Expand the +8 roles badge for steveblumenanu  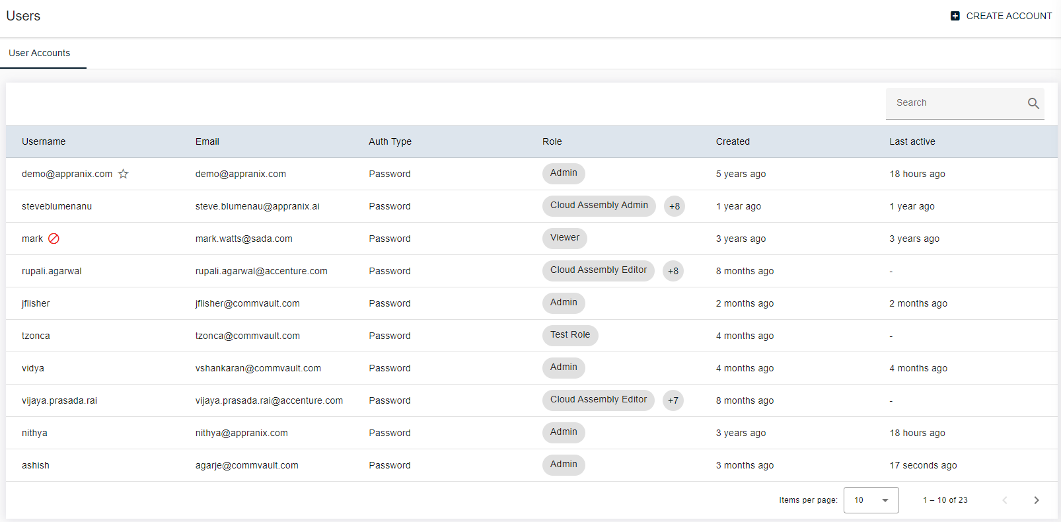point(675,206)
